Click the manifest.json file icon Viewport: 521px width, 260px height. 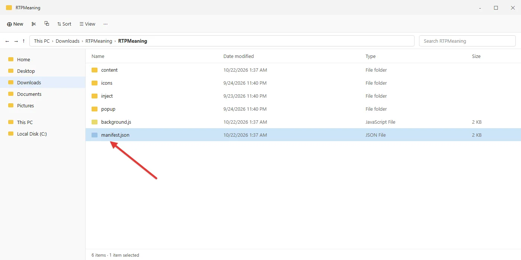pos(95,135)
